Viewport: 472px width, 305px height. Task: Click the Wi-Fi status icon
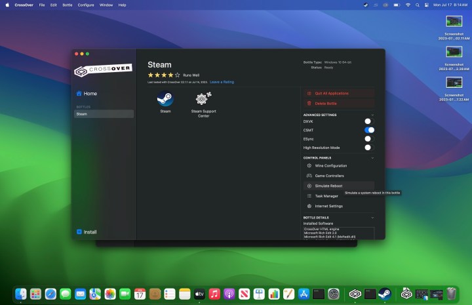(x=408, y=5)
